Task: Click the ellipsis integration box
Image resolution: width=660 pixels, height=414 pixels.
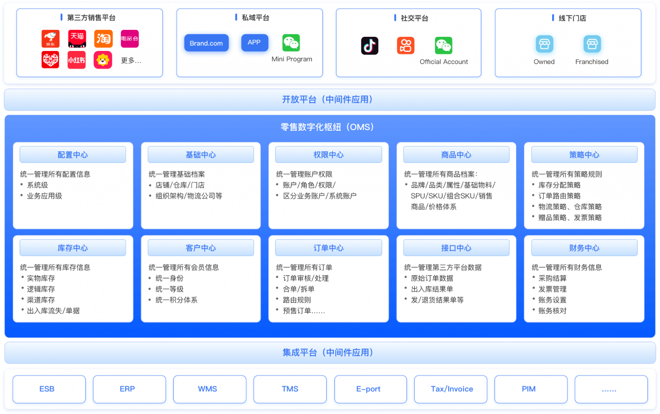Action: tap(611, 389)
